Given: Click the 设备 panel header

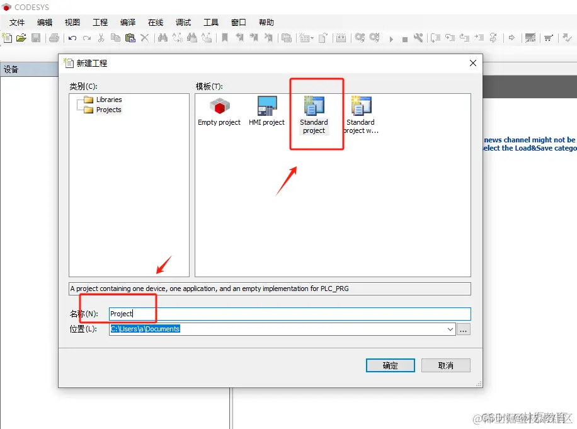Looking at the screenshot, I should point(29,69).
